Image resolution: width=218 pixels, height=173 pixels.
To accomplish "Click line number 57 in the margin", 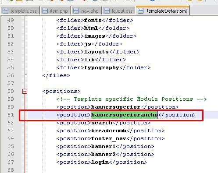I will coord(11,83).
